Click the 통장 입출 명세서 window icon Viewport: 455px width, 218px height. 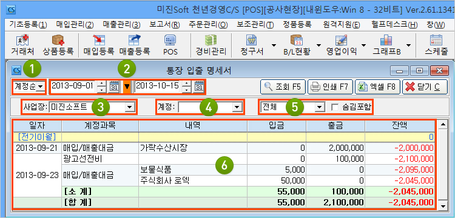click(x=16, y=70)
